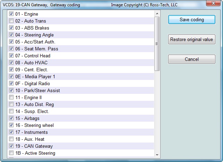Viewport: 223px width, 162px height.
Task: Select the '19 - CAN Gateway' label text
Action: pyautogui.click(x=34, y=146)
